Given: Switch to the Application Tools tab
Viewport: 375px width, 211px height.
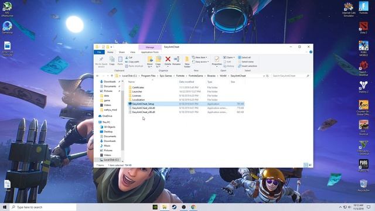Looking at the screenshot, I should [x=150, y=52].
